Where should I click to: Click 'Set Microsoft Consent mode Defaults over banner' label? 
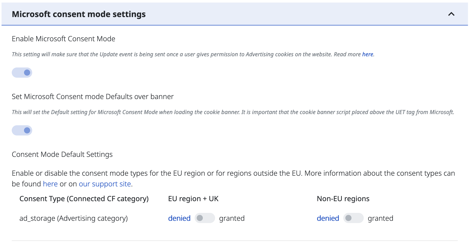(x=93, y=97)
